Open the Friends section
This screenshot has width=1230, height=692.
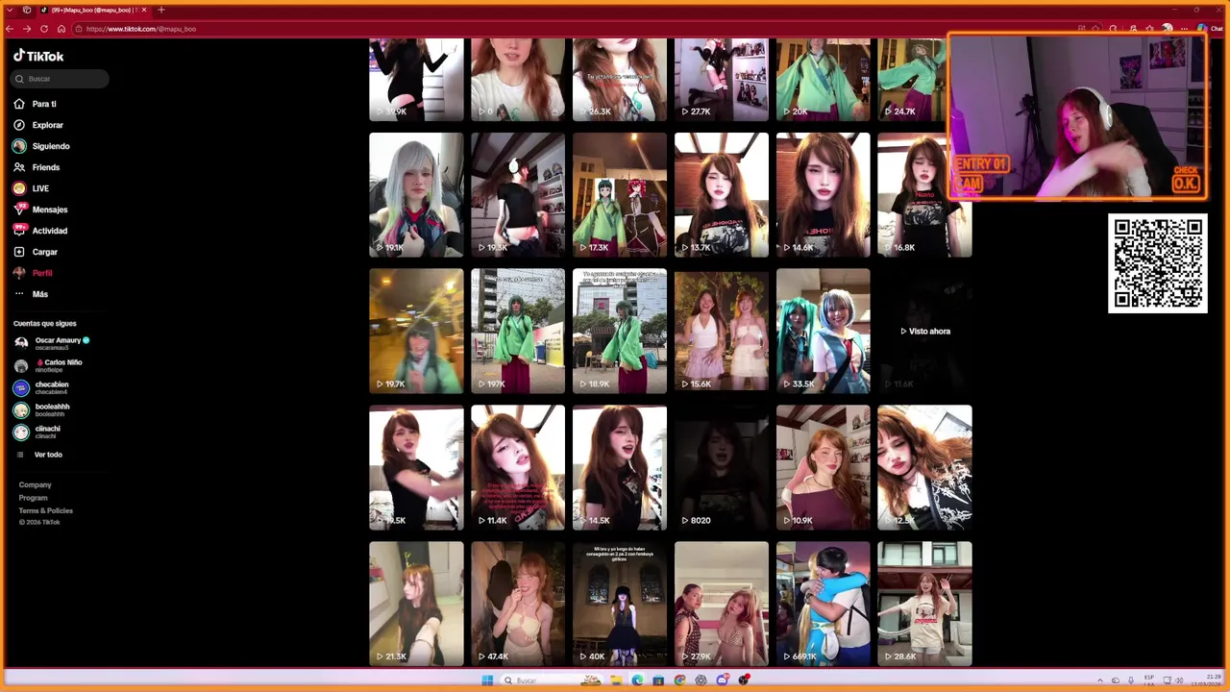[46, 167]
